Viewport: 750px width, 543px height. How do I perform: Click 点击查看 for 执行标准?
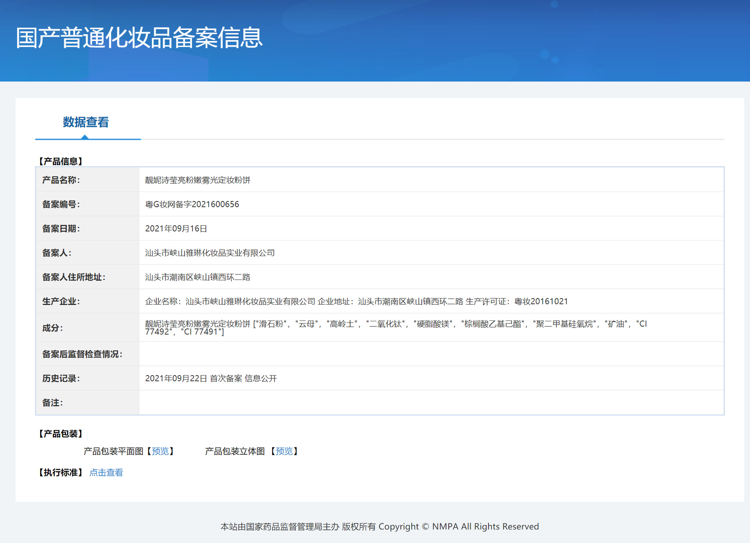tap(106, 473)
